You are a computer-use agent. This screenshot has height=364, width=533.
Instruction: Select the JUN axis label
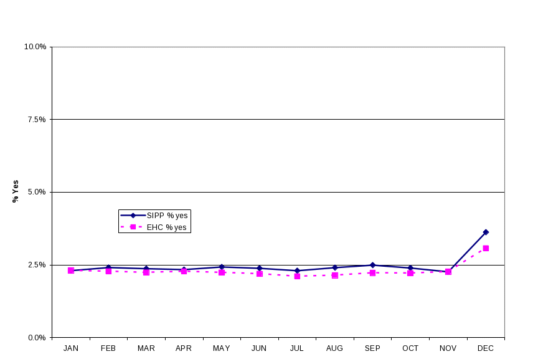coord(259,348)
